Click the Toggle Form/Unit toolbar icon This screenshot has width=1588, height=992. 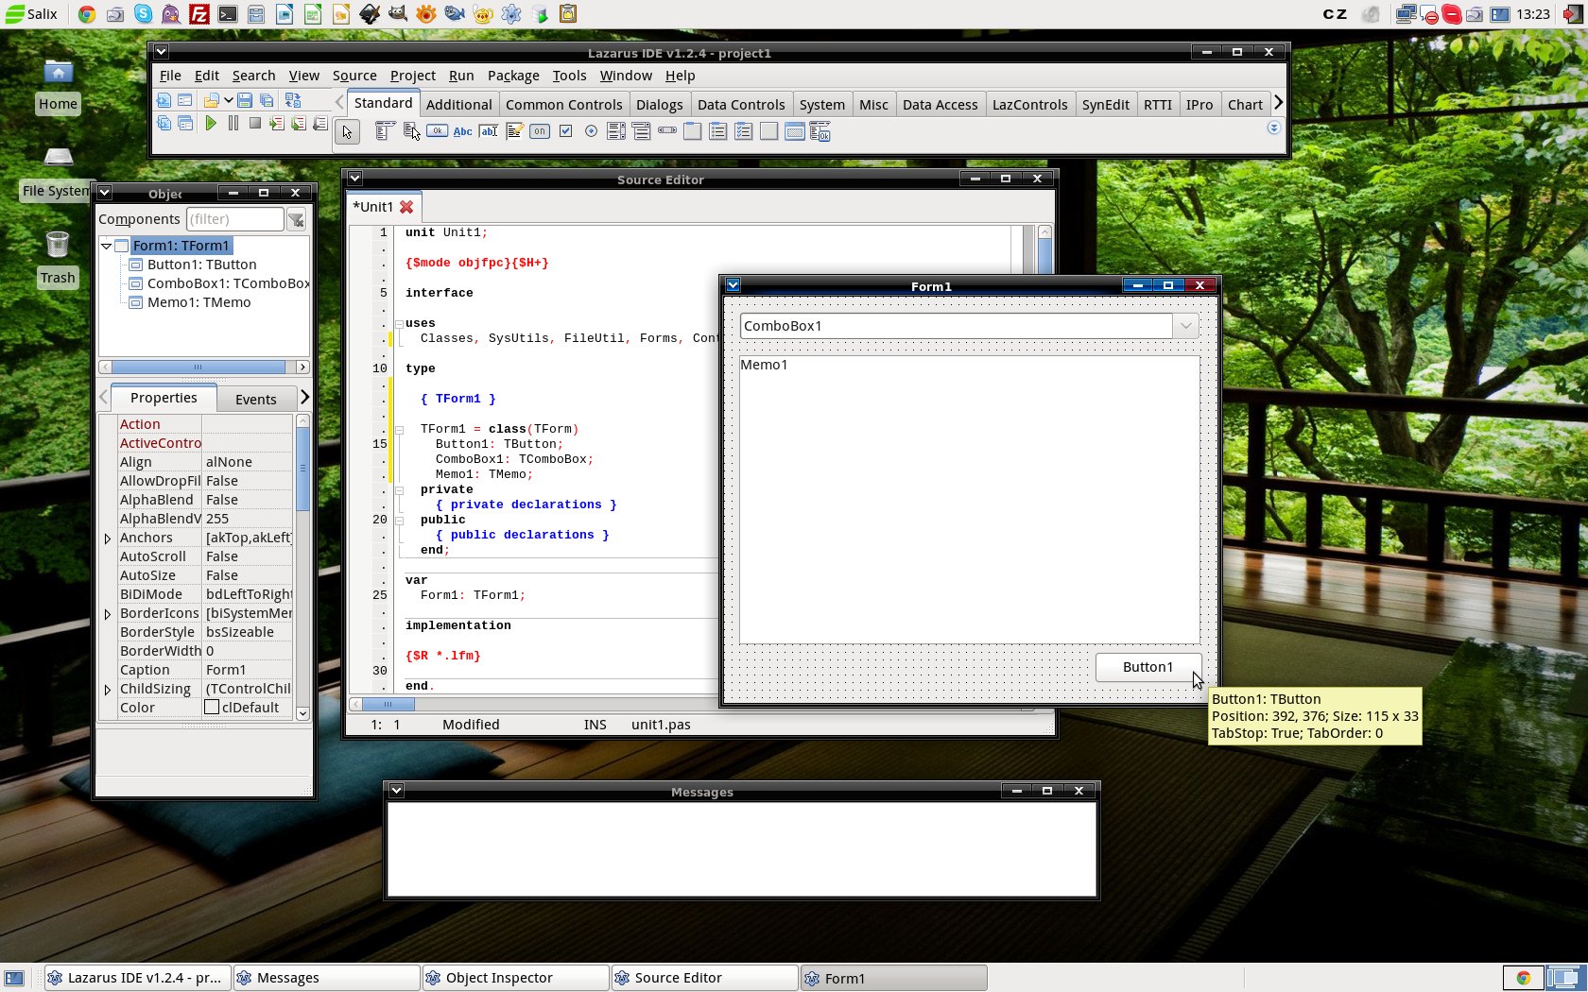(293, 100)
